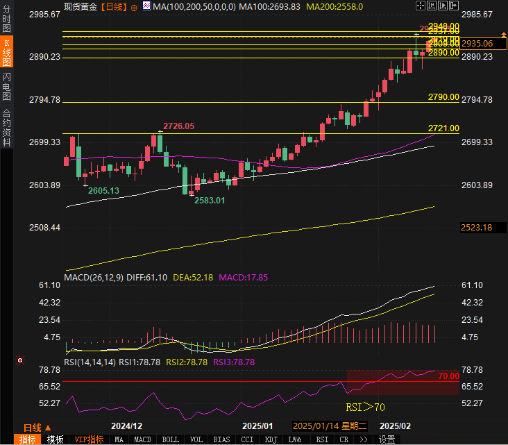Viewport: 508px width, 445px height.
Task: Toggle the KDJ indicator button
Action: (x=271, y=439)
